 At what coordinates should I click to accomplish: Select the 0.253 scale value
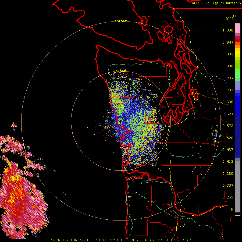(x=228, y=197)
